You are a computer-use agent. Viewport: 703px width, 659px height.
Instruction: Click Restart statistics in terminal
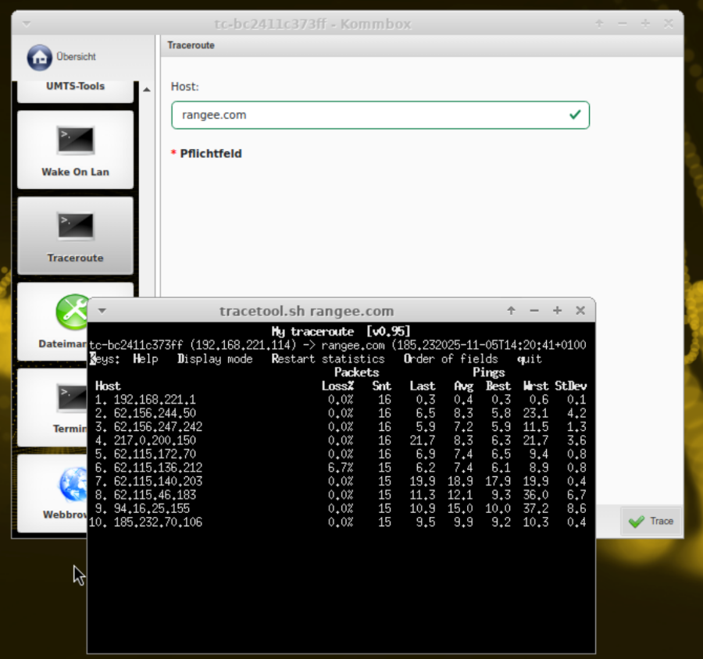pos(328,359)
